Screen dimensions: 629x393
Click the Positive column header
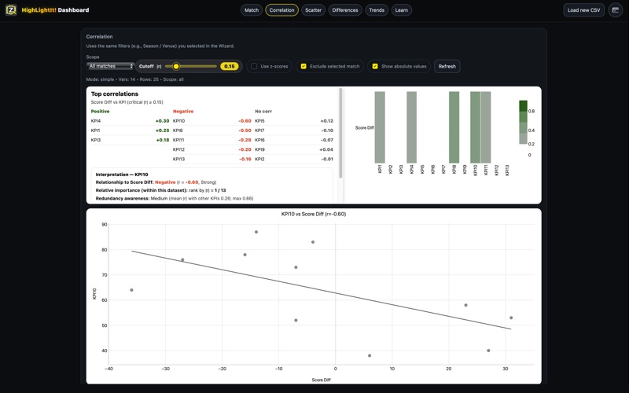click(100, 111)
